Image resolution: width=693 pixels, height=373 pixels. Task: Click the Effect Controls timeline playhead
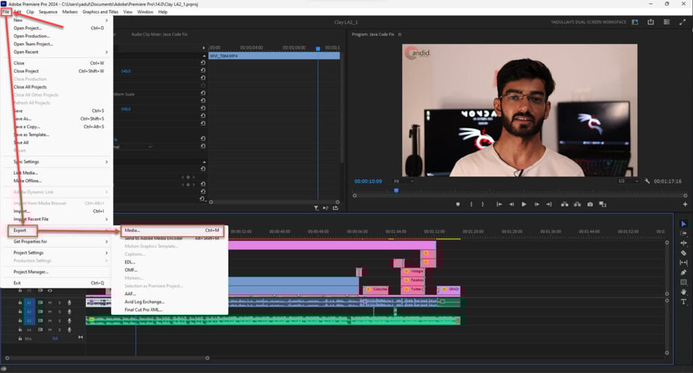tap(318, 48)
